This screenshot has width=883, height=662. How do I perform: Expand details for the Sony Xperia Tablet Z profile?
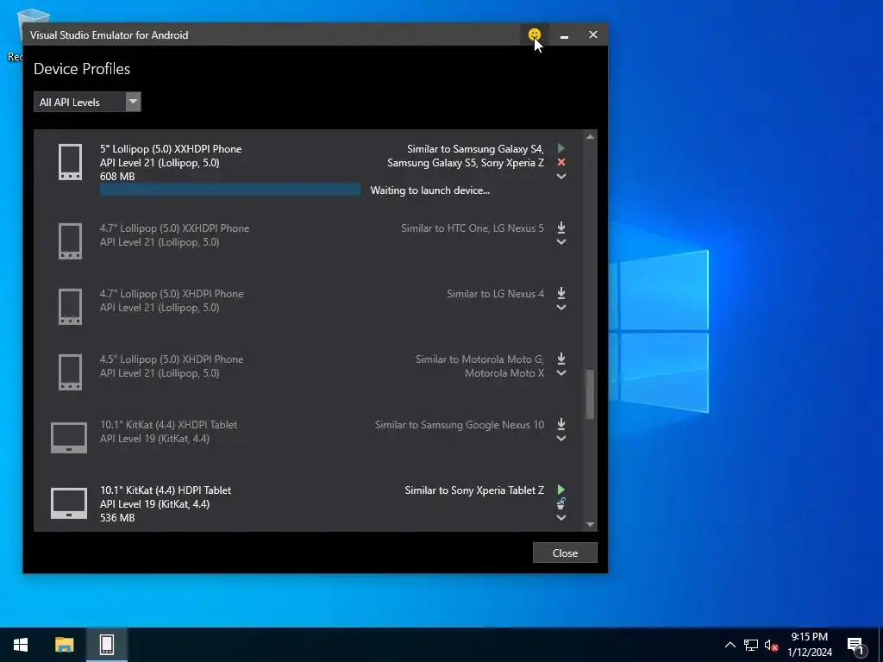tap(560, 518)
